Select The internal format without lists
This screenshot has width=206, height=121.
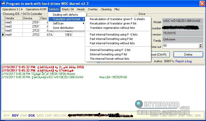click(x=118, y=59)
